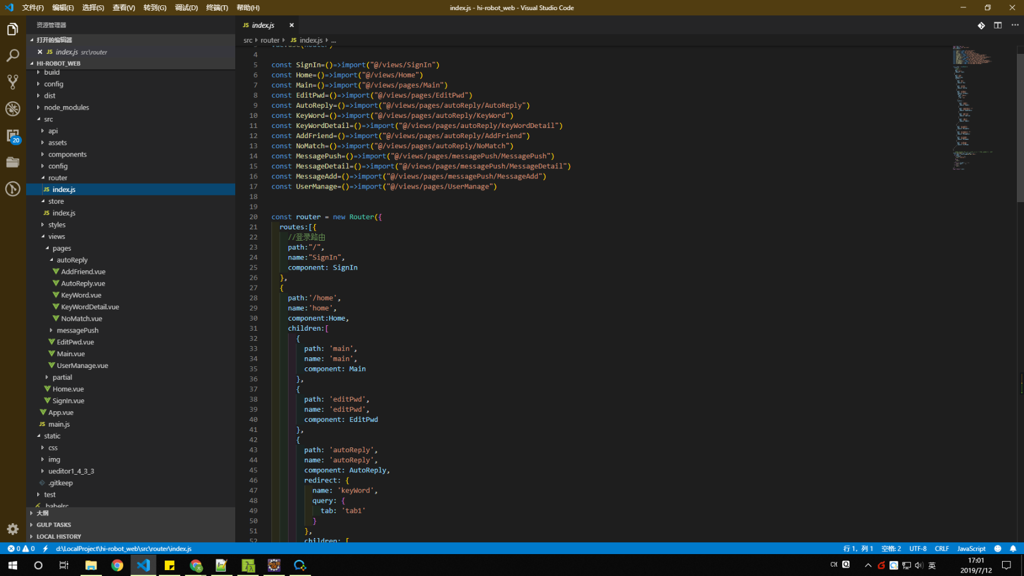The height and width of the screenshot is (576, 1024).
Task: Click the speaker volume tray icon
Action: [x=919, y=565]
